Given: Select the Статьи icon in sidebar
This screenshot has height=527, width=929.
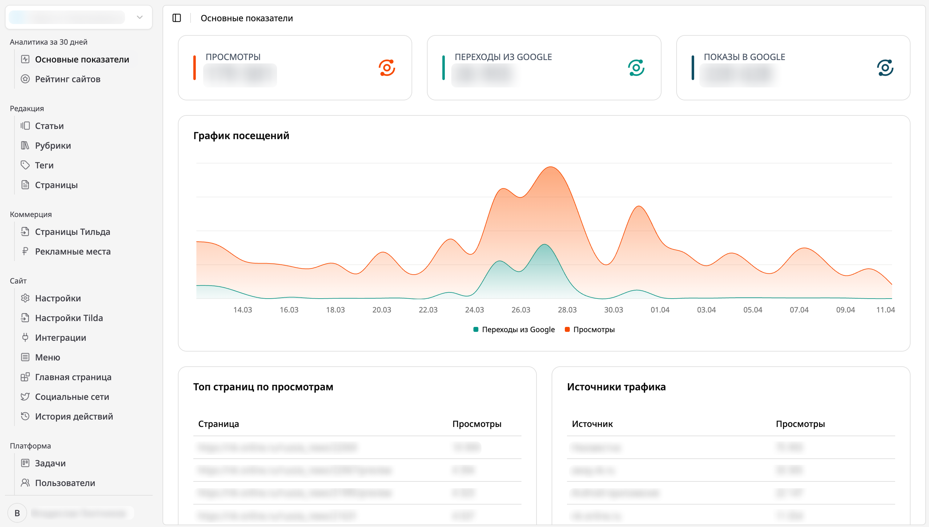Looking at the screenshot, I should point(25,126).
